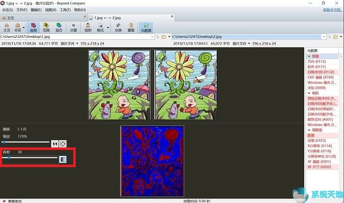Click the right 2.jpg image preview
Screen dimensions: 344x203
tap(186, 85)
